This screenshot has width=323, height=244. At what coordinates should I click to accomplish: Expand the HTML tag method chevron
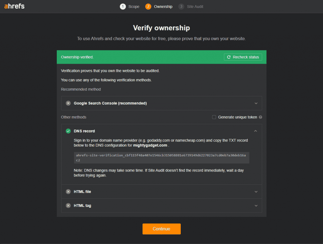point(256,206)
